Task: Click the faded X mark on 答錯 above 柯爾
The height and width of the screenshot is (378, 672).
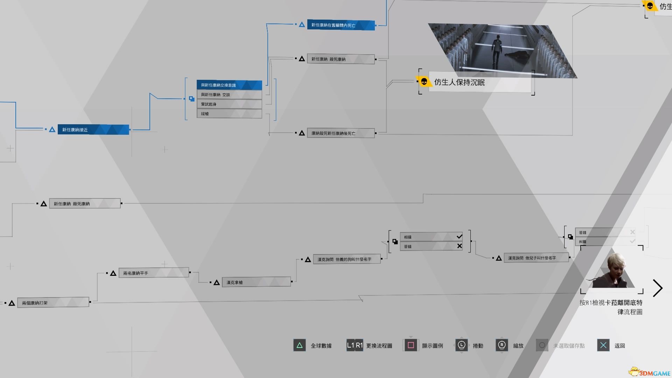Action: tap(632, 232)
